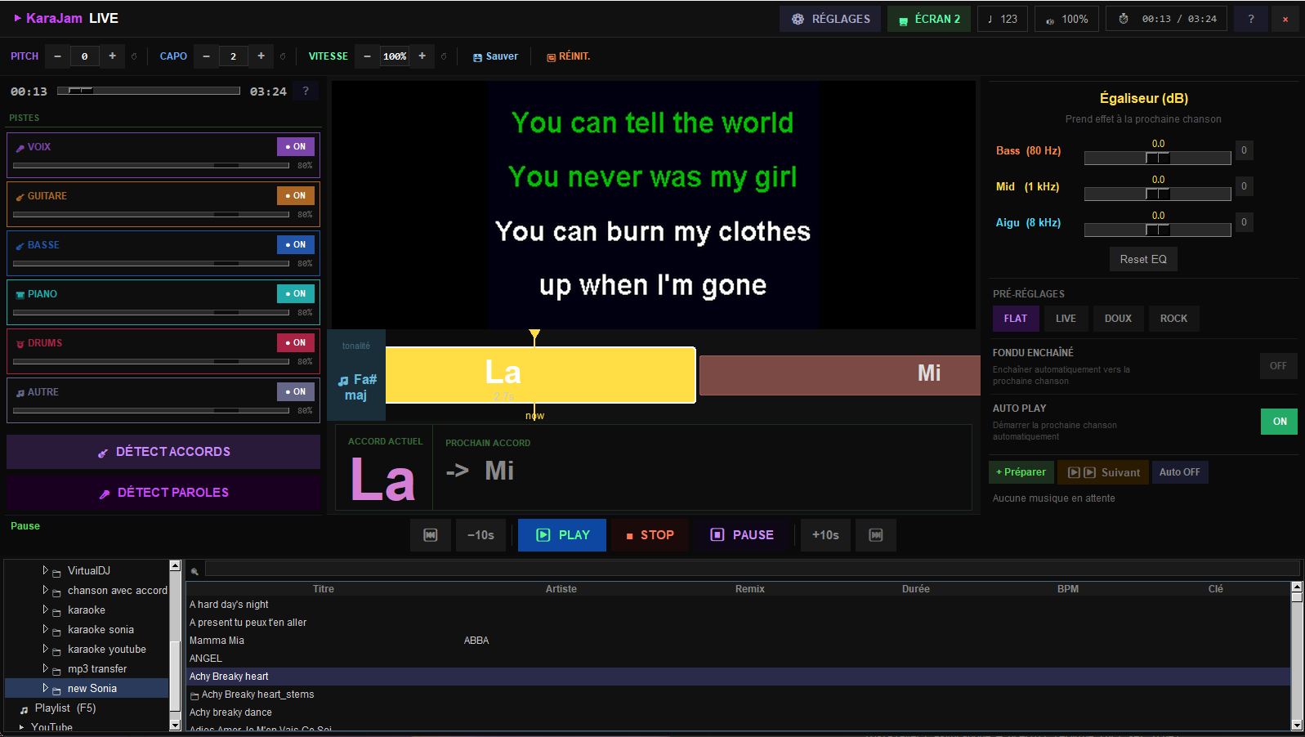
Task: Reset the PITCH value with its small icon
Action: (134, 56)
